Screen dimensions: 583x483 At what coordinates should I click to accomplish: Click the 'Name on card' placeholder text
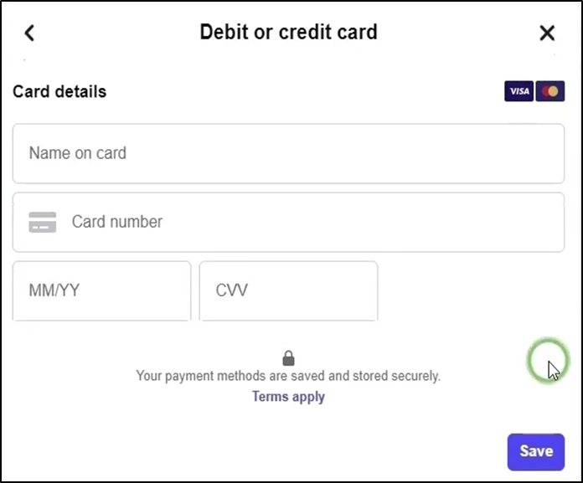pyautogui.click(x=78, y=153)
